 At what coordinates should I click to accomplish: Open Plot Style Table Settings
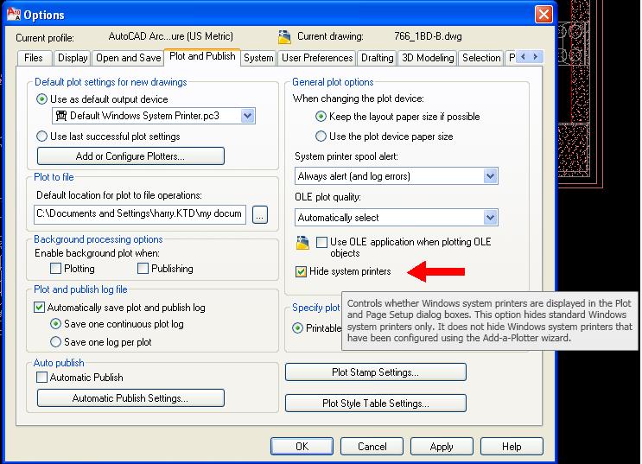click(x=376, y=404)
